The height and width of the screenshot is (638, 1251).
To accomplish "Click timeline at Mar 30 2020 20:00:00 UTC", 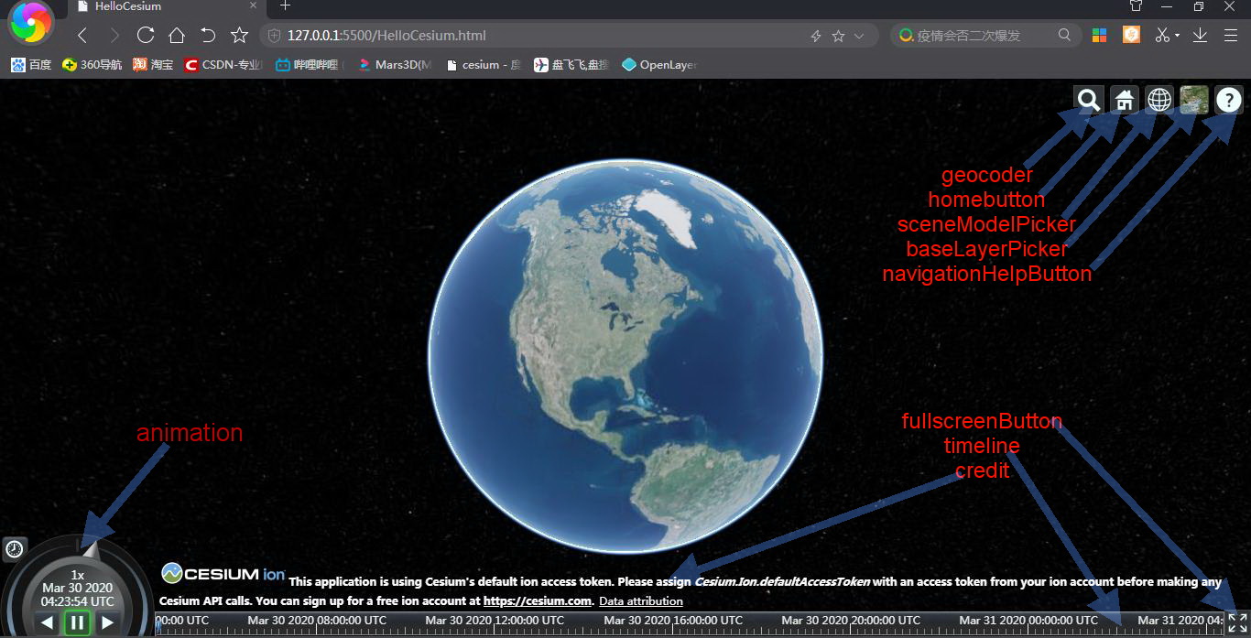I will pos(851,621).
